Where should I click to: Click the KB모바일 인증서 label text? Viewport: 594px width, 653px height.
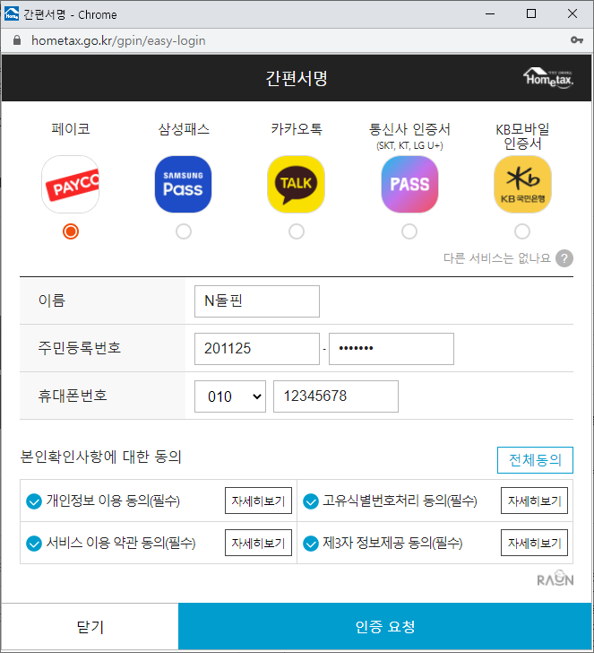522,136
